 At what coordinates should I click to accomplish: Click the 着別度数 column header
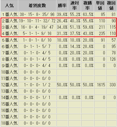(x=37, y=6)
